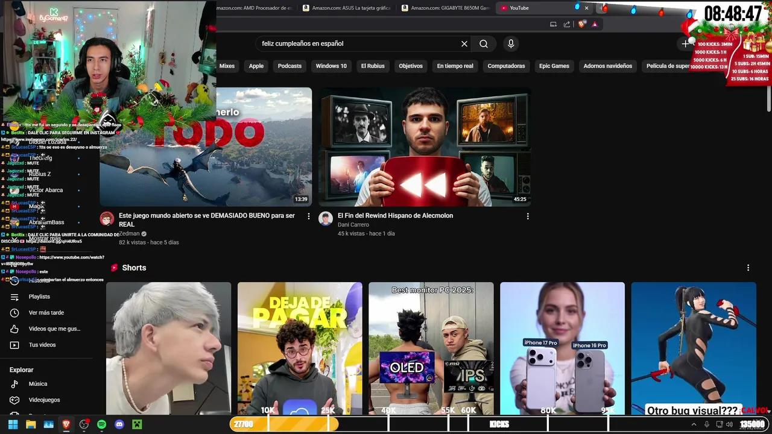
Task: Open the open-world game video thumbnail
Action: tap(206, 146)
